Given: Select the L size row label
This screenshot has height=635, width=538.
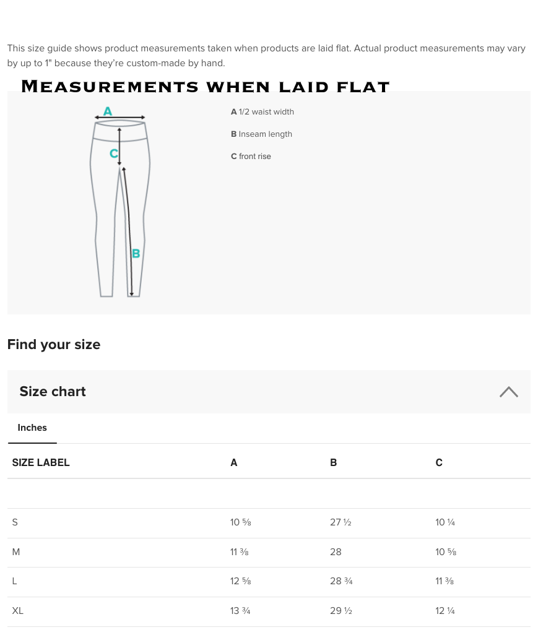Looking at the screenshot, I should pyautogui.click(x=14, y=581).
